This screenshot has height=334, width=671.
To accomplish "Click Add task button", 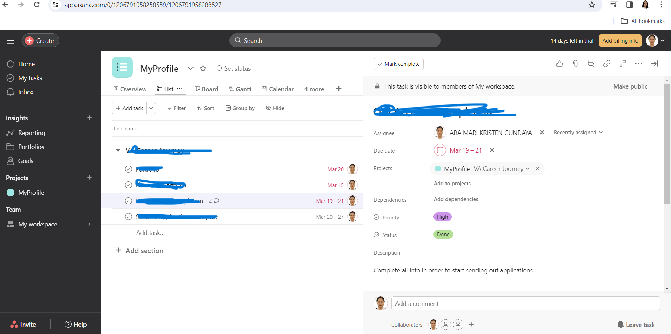I will (x=129, y=108).
